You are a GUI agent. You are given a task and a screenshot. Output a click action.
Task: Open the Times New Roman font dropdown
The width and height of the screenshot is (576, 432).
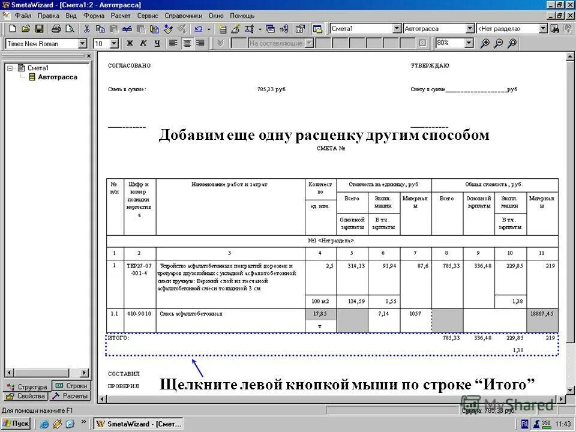[82, 43]
